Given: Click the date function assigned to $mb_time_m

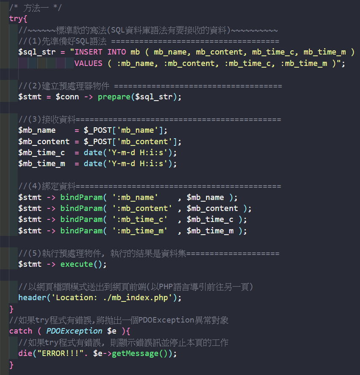Looking at the screenshot, I should (x=92, y=164).
